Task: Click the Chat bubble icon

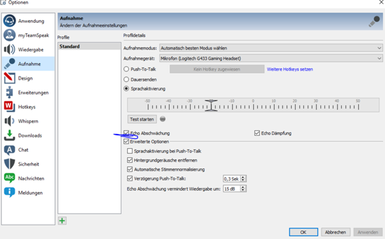Action: coord(10,150)
